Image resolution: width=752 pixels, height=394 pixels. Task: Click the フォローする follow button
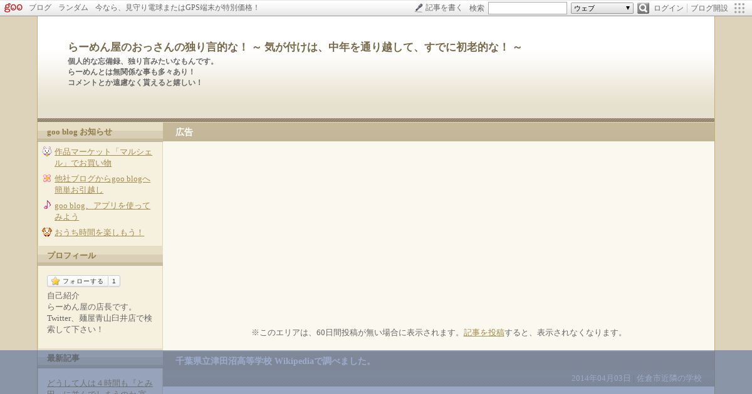[77, 281]
